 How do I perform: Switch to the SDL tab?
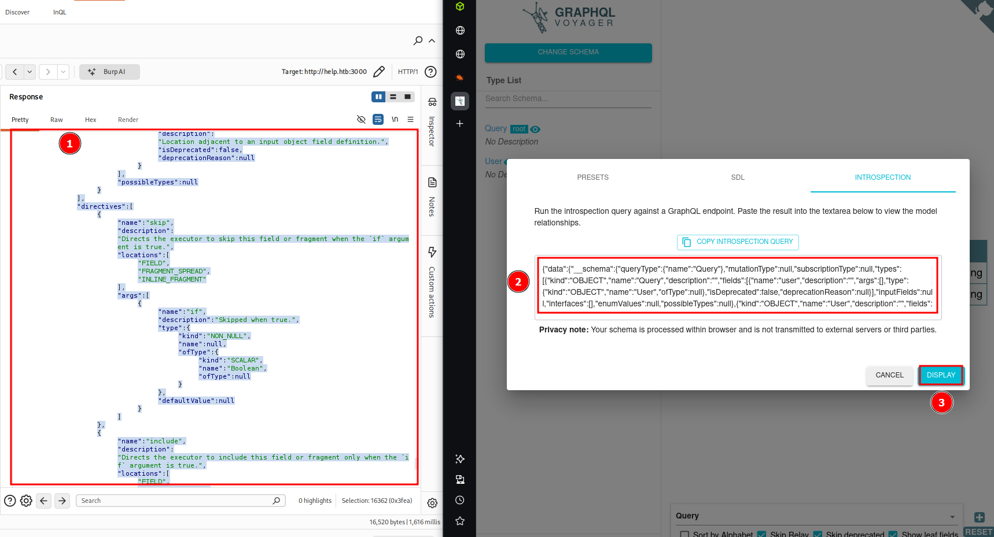[x=738, y=177]
